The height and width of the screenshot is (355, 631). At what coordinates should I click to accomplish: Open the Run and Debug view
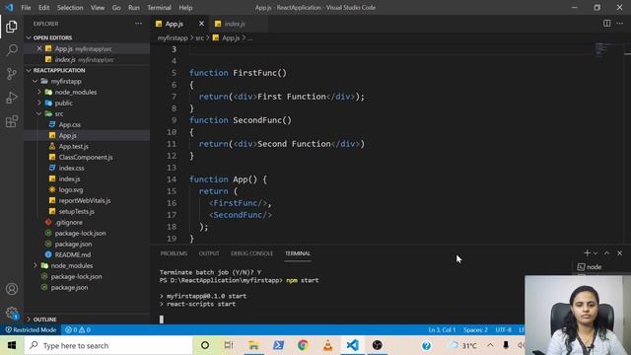click(12, 98)
